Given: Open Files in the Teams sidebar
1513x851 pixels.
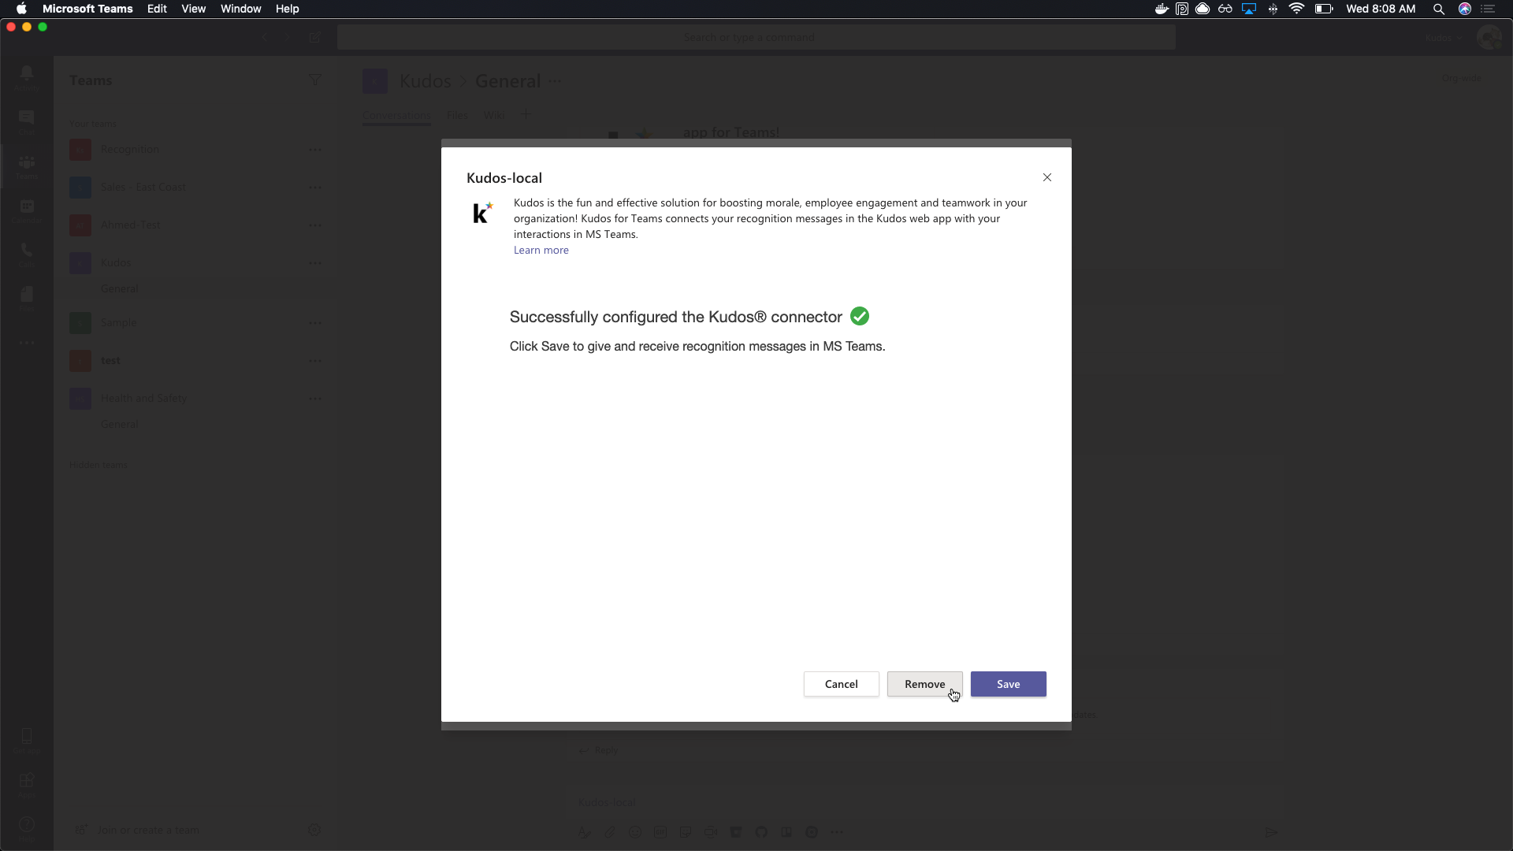Looking at the screenshot, I should tap(27, 298).
